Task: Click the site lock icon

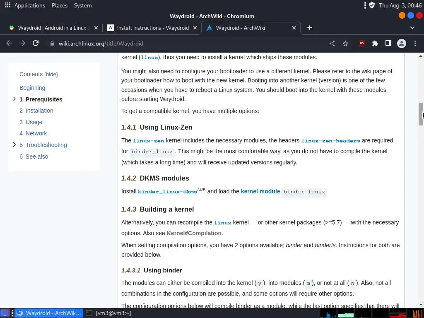Action: pyautogui.click(x=52, y=43)
